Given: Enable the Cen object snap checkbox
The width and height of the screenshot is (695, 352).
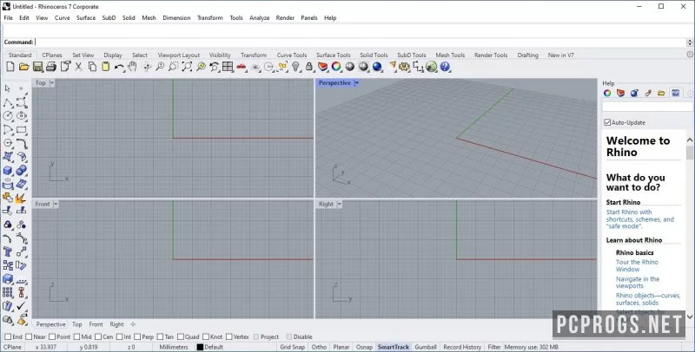Looking at the screenshot, I should [x=98, y=337].
